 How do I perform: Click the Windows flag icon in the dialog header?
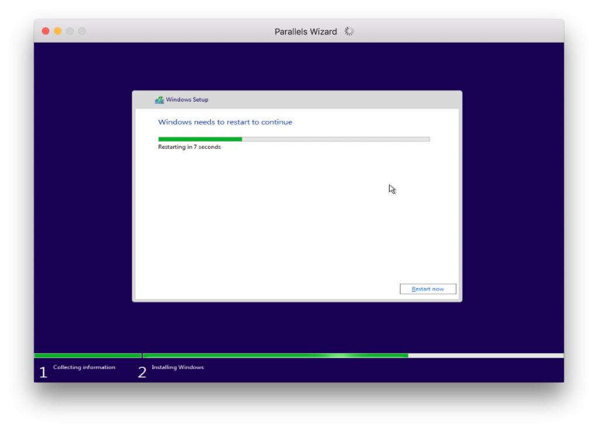pyautogui.click(x=158, y=100)
